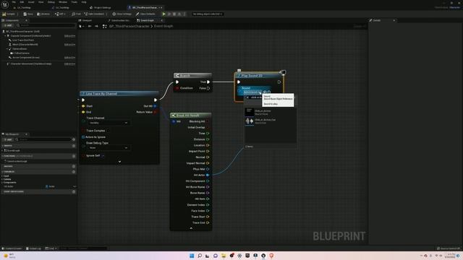The height and width of the screenshot is (260, 463).
Task: Click the Line Trace execution output pin
Action: tap(156, 100)
